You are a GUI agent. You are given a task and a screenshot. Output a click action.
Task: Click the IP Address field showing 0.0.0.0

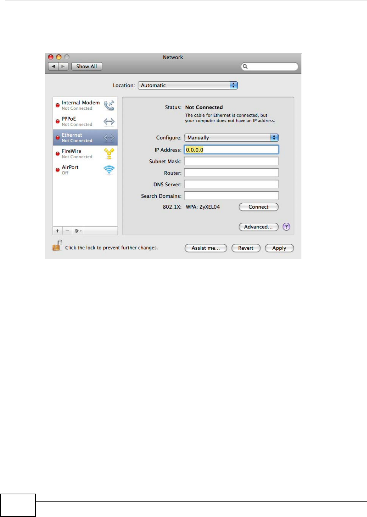[x=231, y=150]
